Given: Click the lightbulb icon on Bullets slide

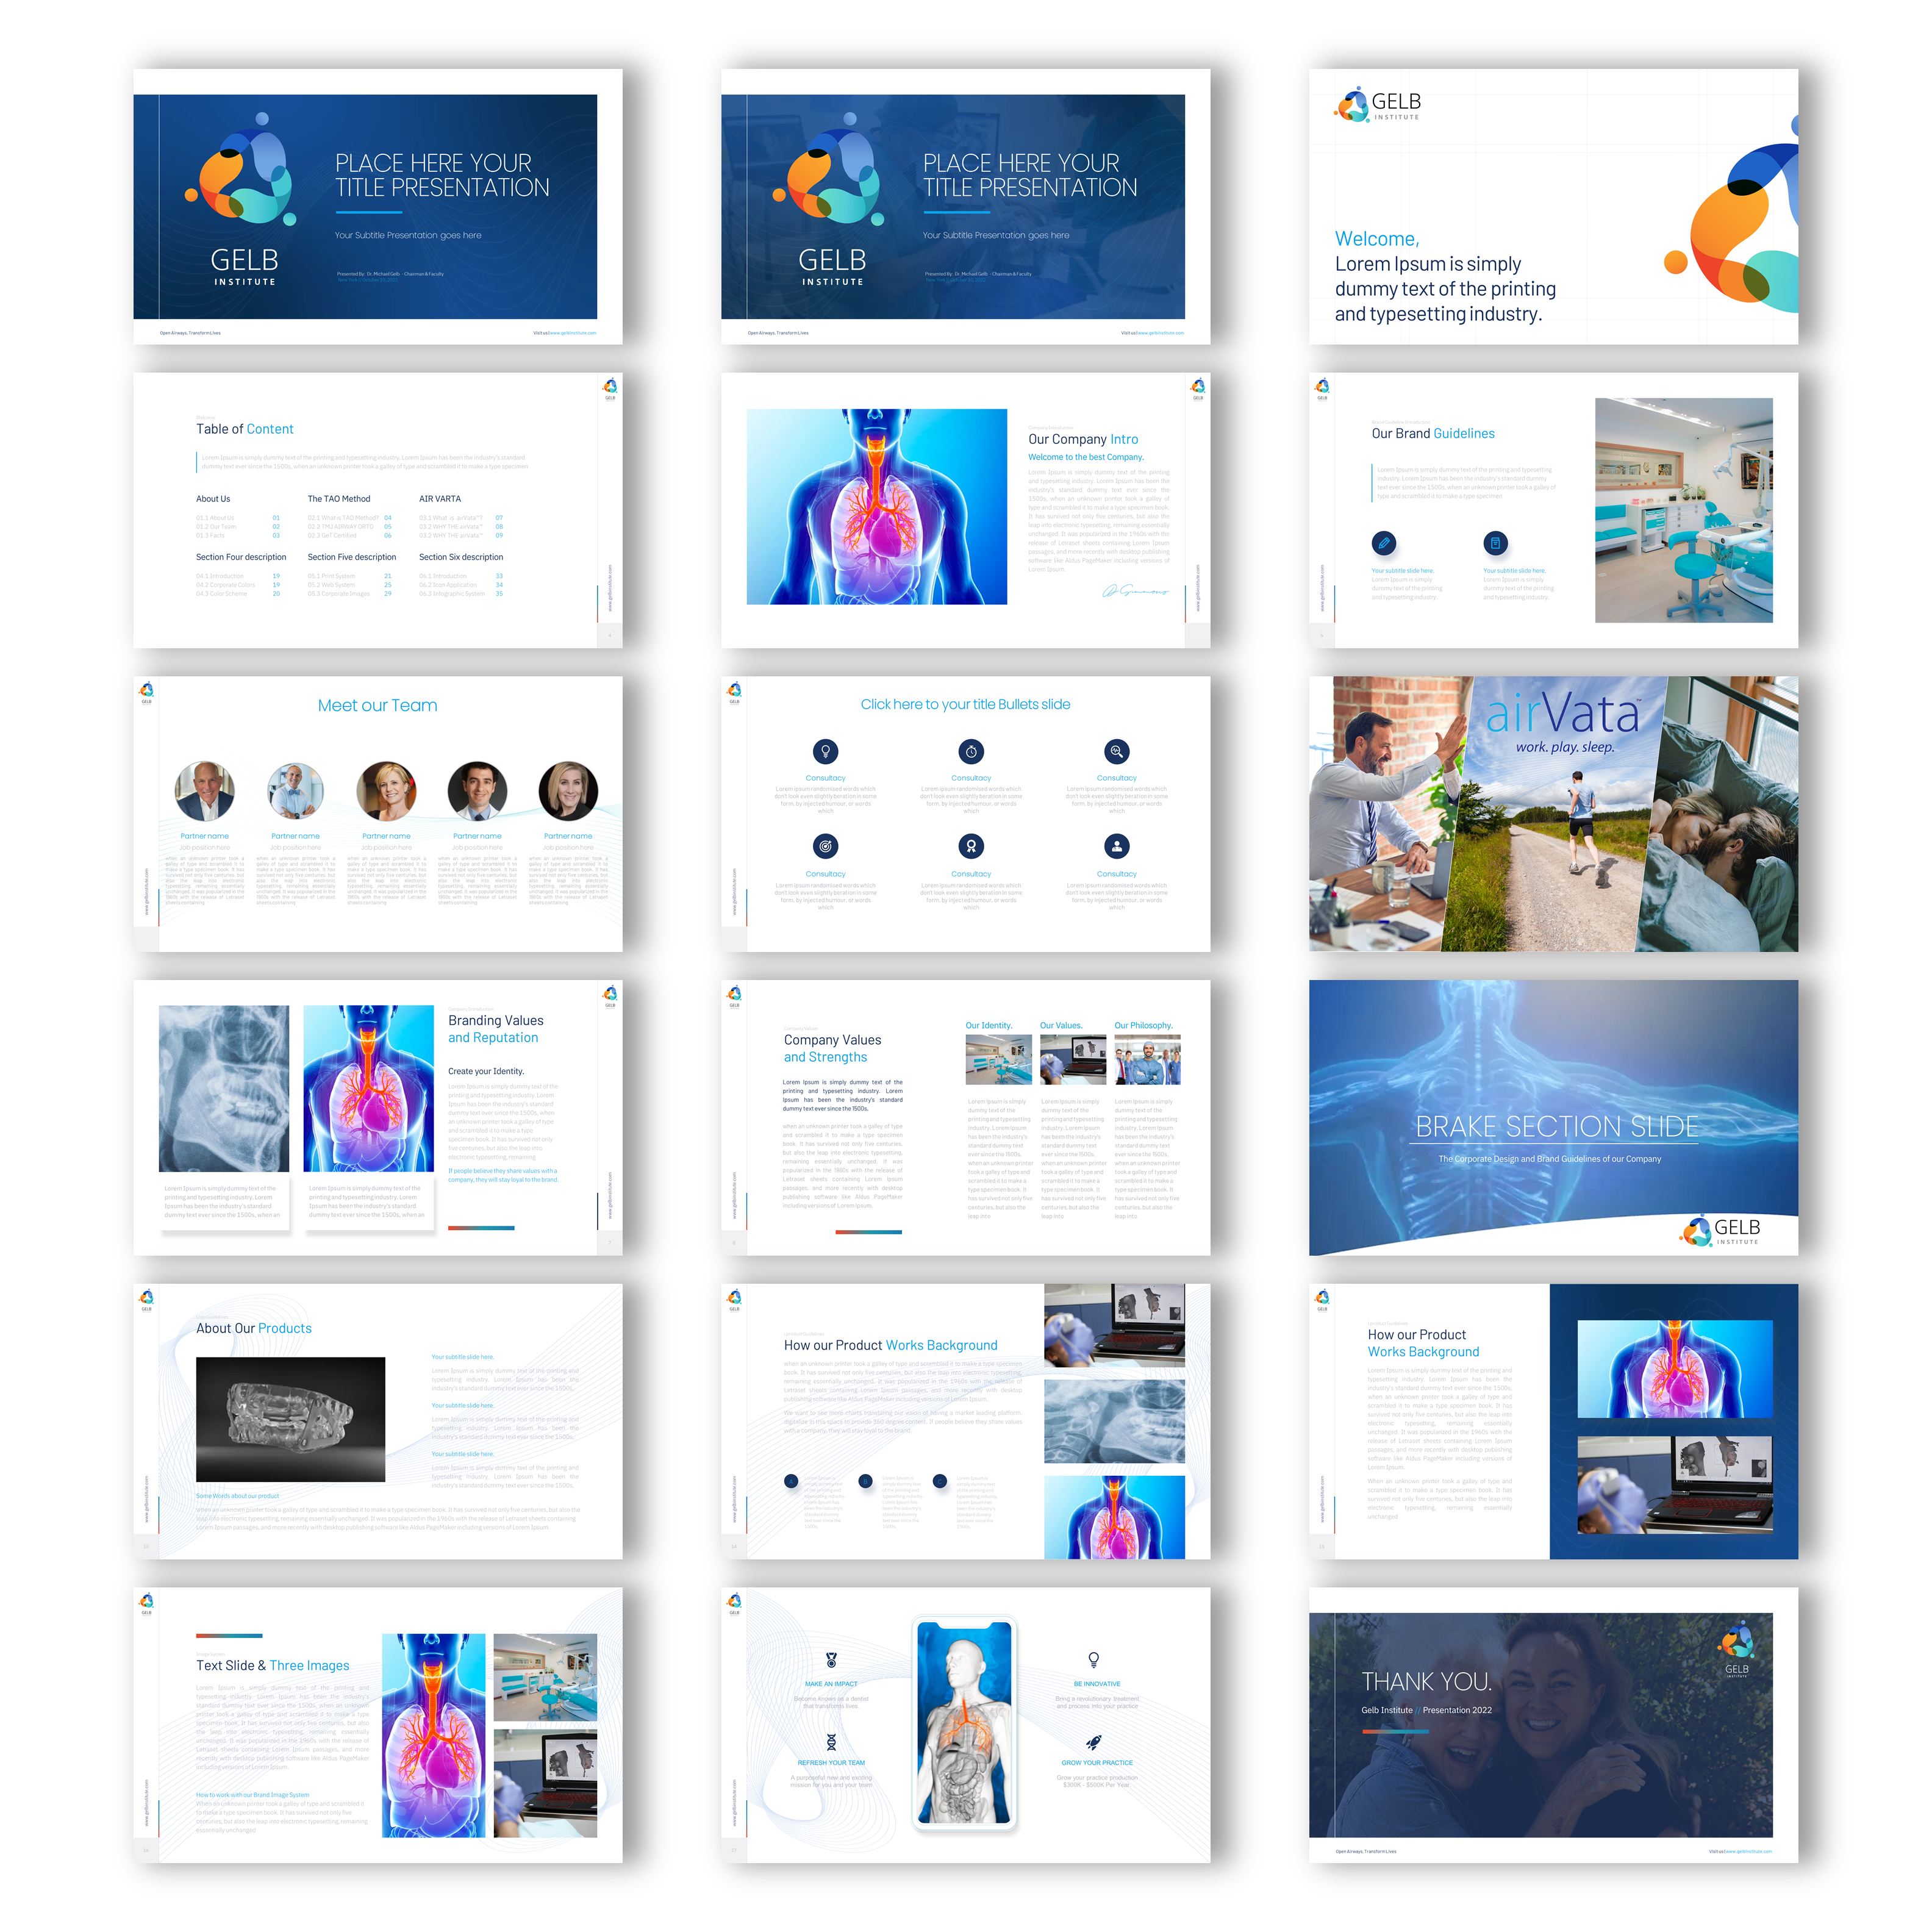Looking at the screenshot, I should click(x=825, y=751).
